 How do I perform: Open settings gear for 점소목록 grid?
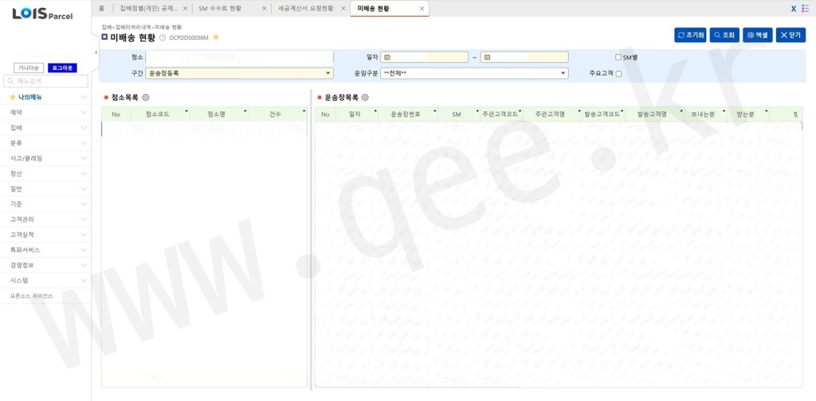[145, 97]
